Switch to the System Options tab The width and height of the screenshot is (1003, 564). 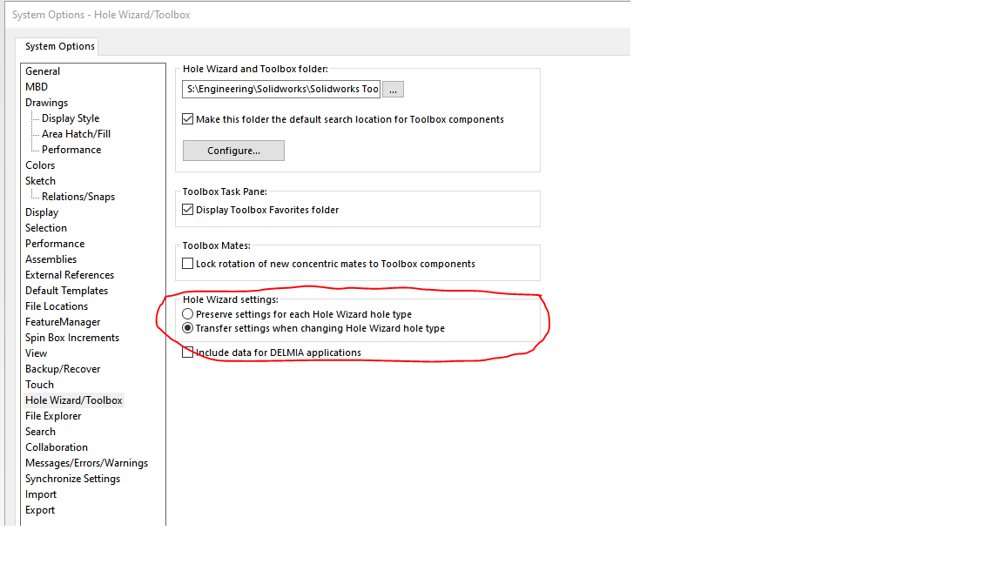pyautogui.click(x=59, y=46)
